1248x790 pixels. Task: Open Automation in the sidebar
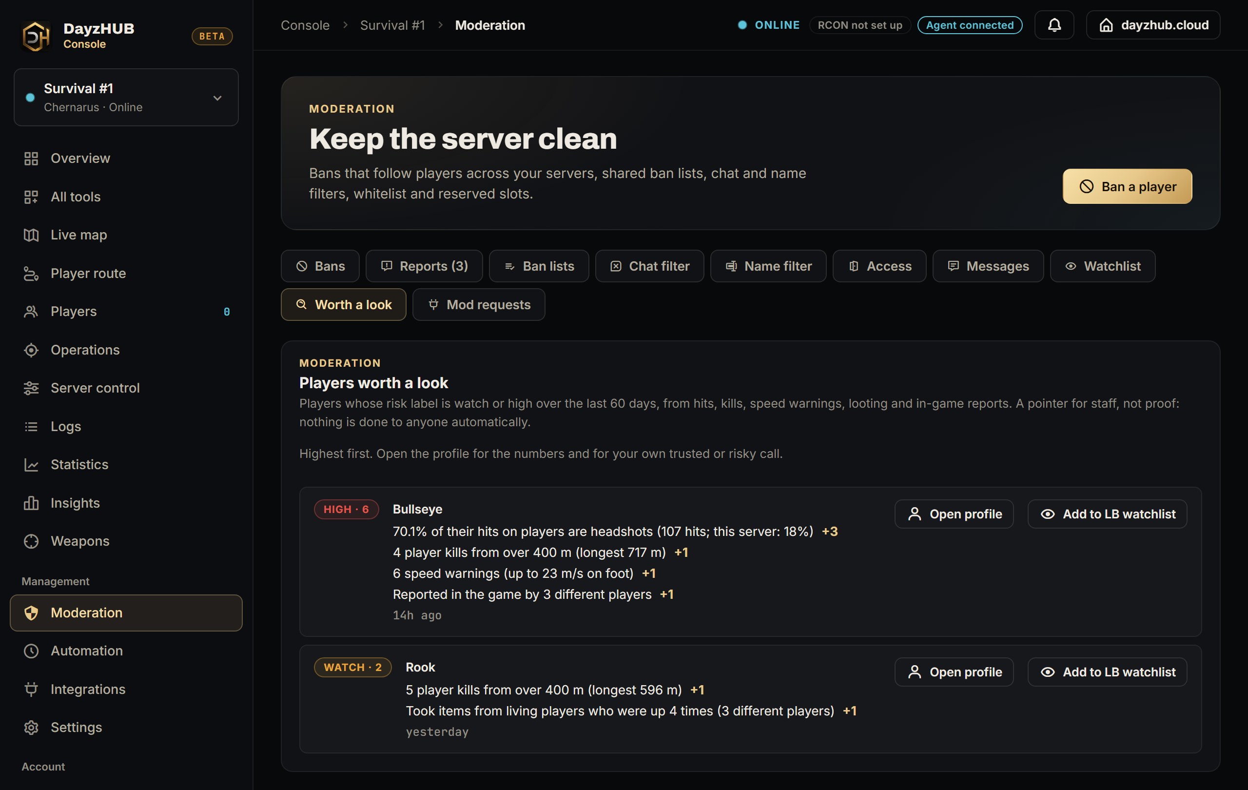pos(126,651)
